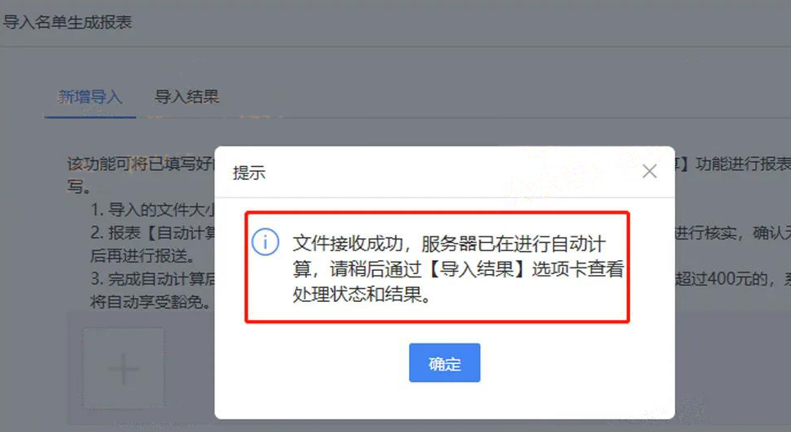This screenshot has height=432, width=791.
Task: Click the 提示 dialog title
Action: (x=249, y=173)
